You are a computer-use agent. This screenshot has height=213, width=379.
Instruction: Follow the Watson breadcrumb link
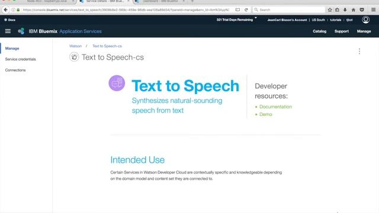(75, 46)
